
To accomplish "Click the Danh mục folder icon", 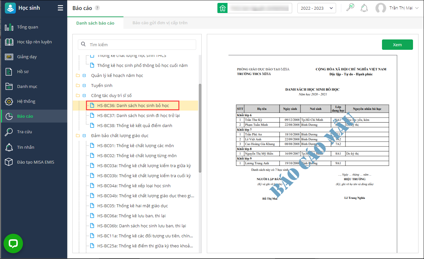I will point(9,86).
